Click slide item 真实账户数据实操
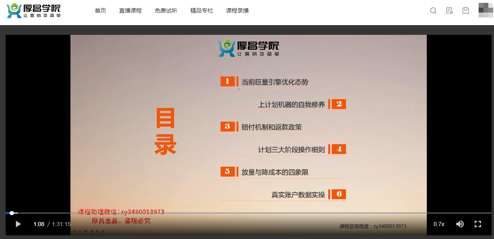The height and width of the screenshot is (239, 494). 298,195
